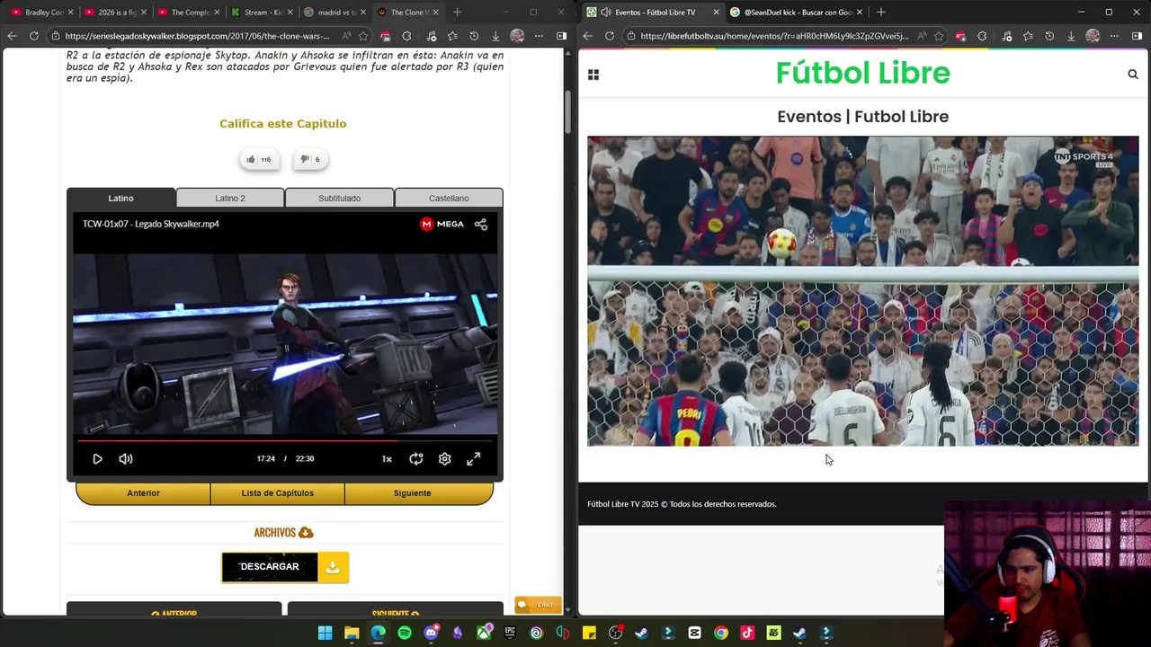Viewport: 1151px width, 647px height.
Task: Toggle loop in the MEGA player
Action: pos(415,458)
